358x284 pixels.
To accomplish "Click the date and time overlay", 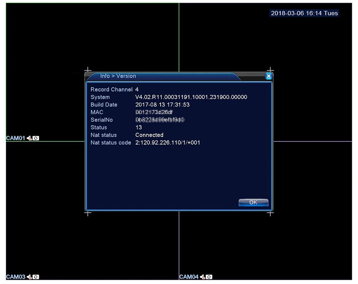I will [x=304, y=13].
